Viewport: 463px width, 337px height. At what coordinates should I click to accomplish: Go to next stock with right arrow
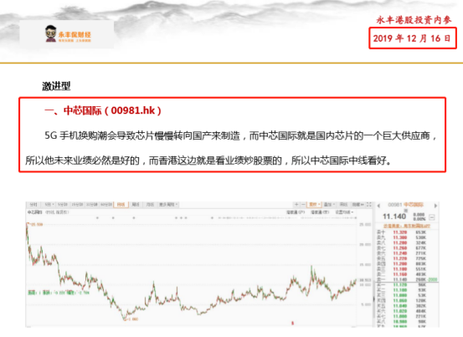tap(435, 206)
